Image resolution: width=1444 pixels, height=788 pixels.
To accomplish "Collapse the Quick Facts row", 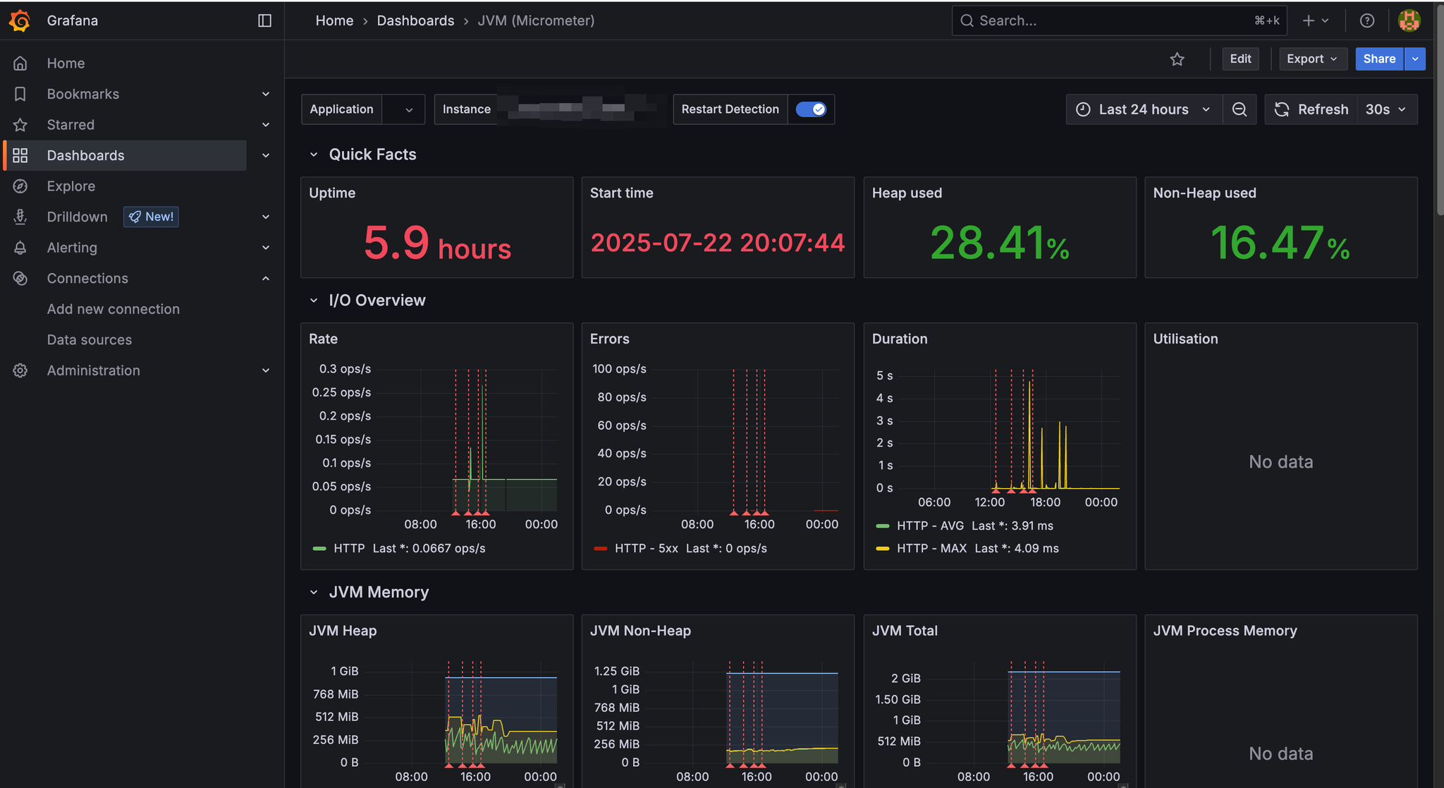I will pos(314,154).
